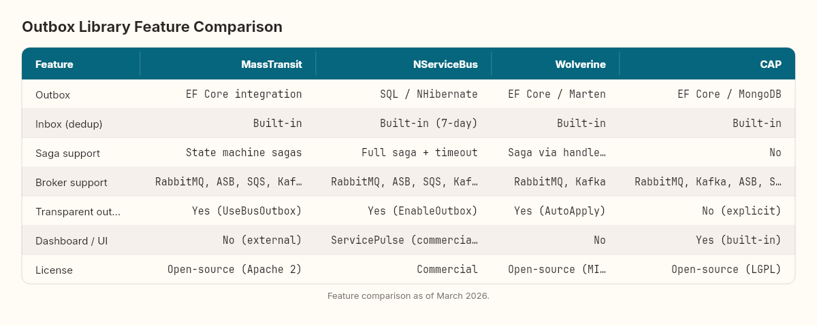The height and width of the screenshot is (326, 817).
Task: Select the License row label
Action: click(54, 270)
